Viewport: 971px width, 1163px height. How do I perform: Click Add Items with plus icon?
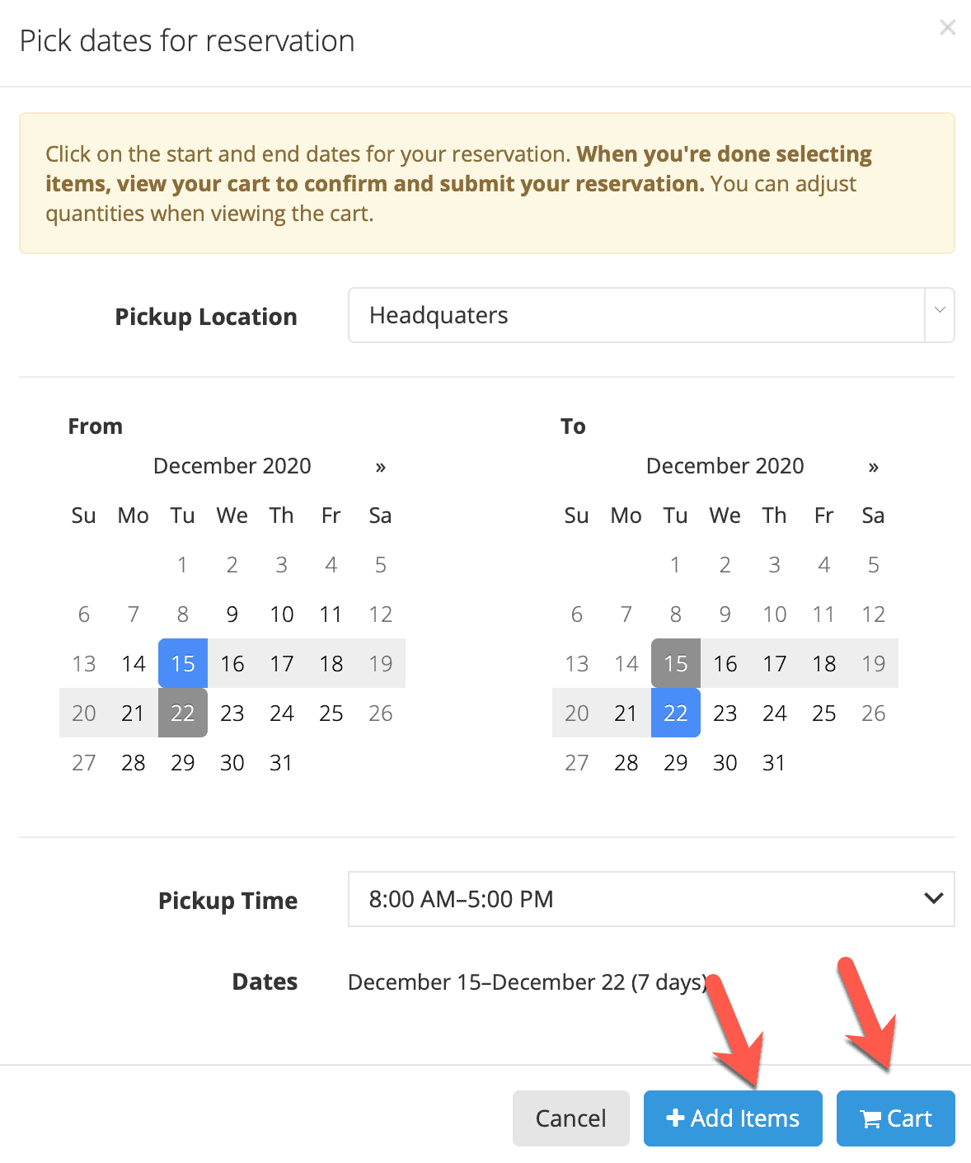(733, 1118)
